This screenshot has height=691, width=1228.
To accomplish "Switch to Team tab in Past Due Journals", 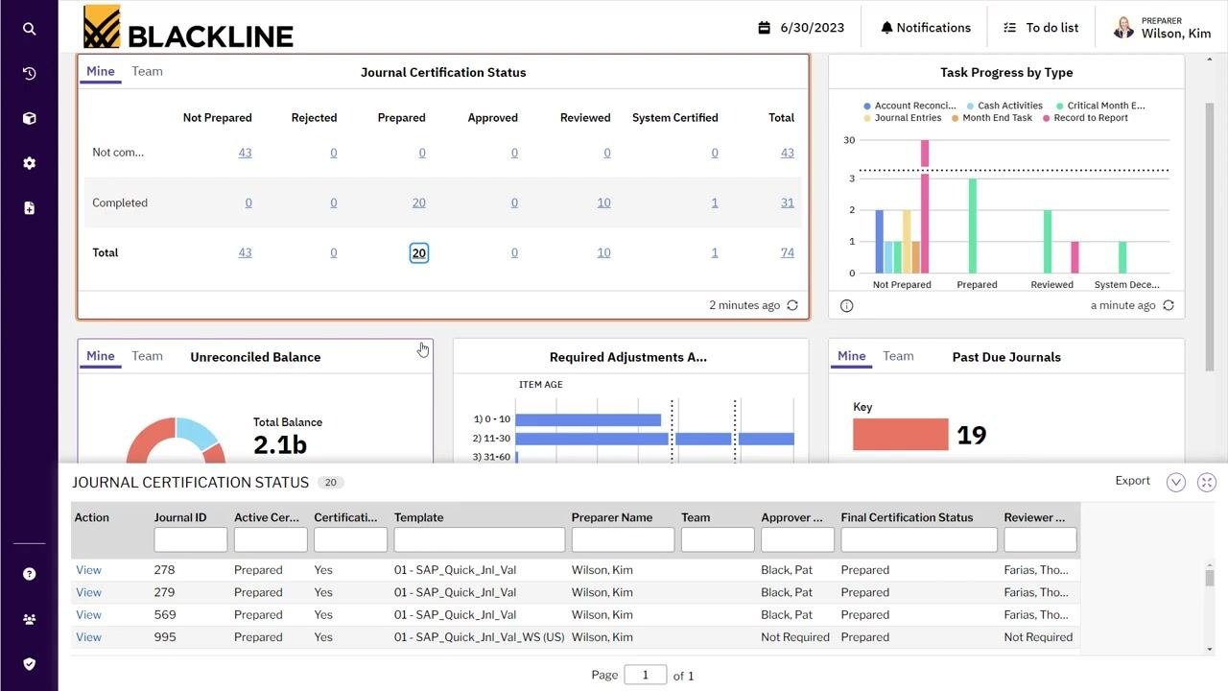I will (x=898, y=356).
